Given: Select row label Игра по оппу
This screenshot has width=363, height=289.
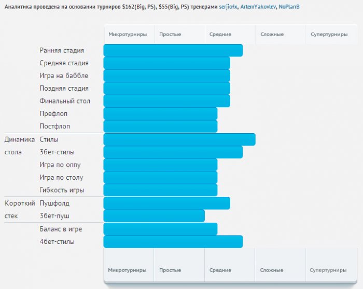Looking at the screenshot, I should [x=60, y=165].
